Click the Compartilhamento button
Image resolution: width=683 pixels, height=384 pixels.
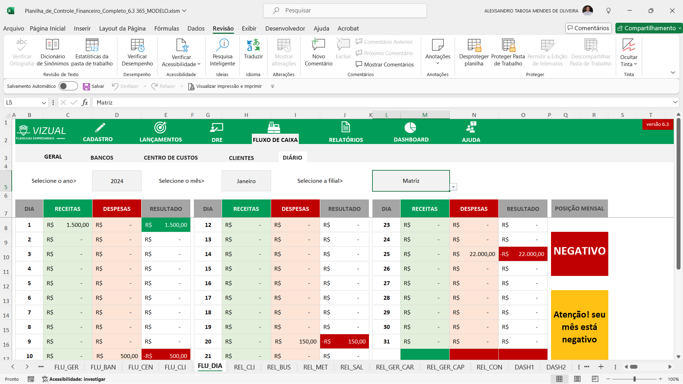[x=646, y=28]
